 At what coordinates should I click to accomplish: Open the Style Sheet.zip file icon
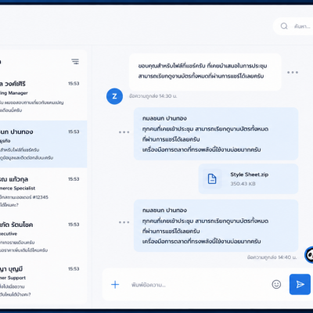(x=212, y=179)
